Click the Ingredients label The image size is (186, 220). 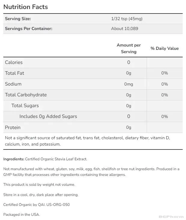click(x=14, y=159)
